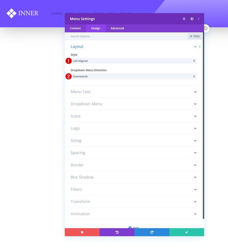The image size is (228, 248).
Task: Click the expand modal fullscreen icon
Action: 184,19
